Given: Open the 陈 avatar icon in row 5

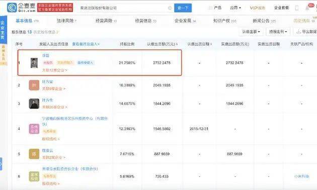Looking at the screenshot, I should coord(34,154).
